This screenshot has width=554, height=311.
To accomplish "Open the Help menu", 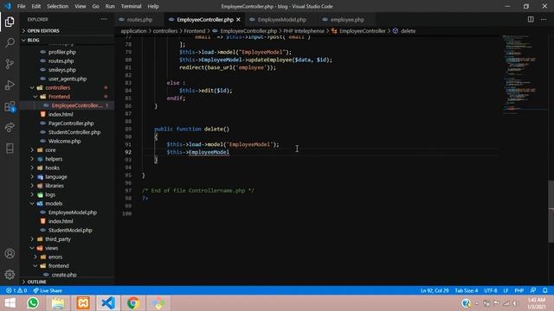I will tap(153, 6).
